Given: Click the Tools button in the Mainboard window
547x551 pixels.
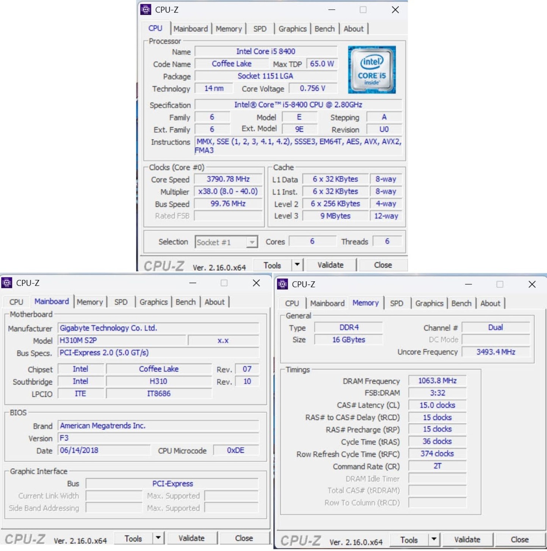Looking at the screenshot, I should click(133, 538).
